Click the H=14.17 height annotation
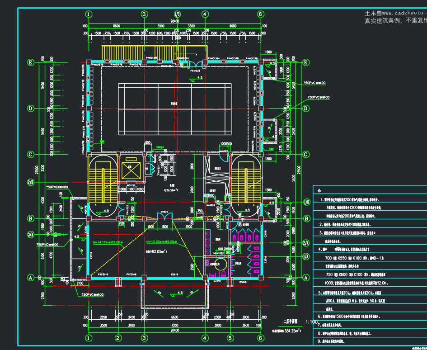The image size is (427, 350). click(108, 242)
